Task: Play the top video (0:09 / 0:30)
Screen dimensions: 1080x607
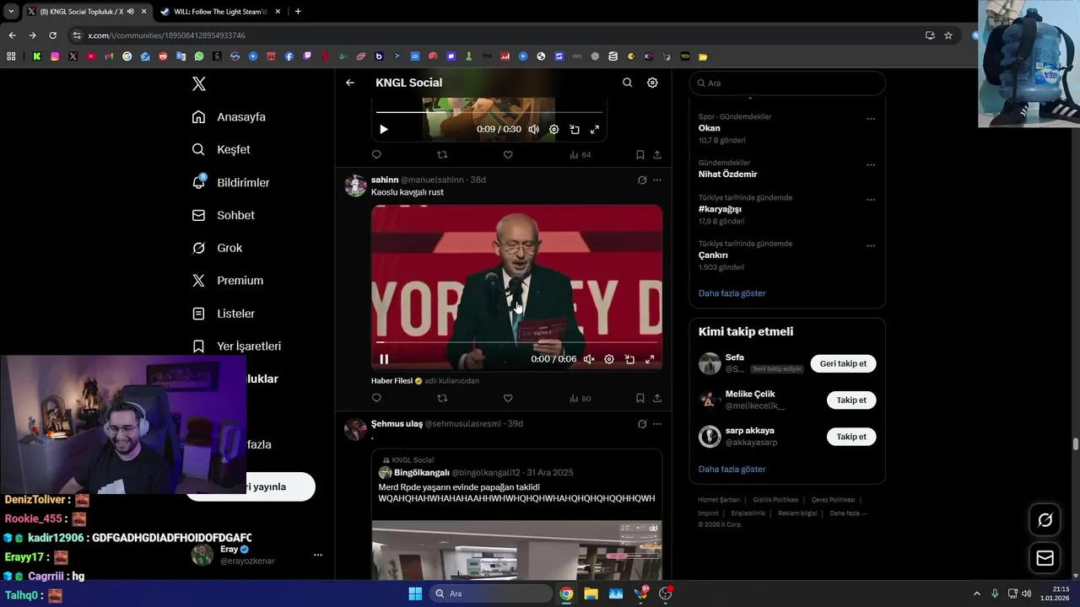Action: (x=384, y=129)
